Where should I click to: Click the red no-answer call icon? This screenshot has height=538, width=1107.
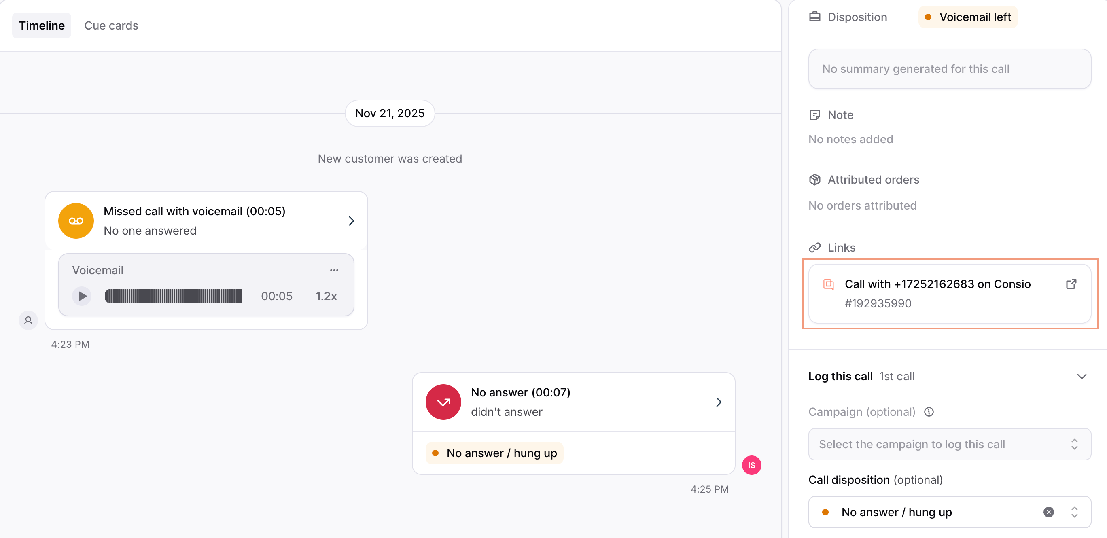click(x=443, y=402)
